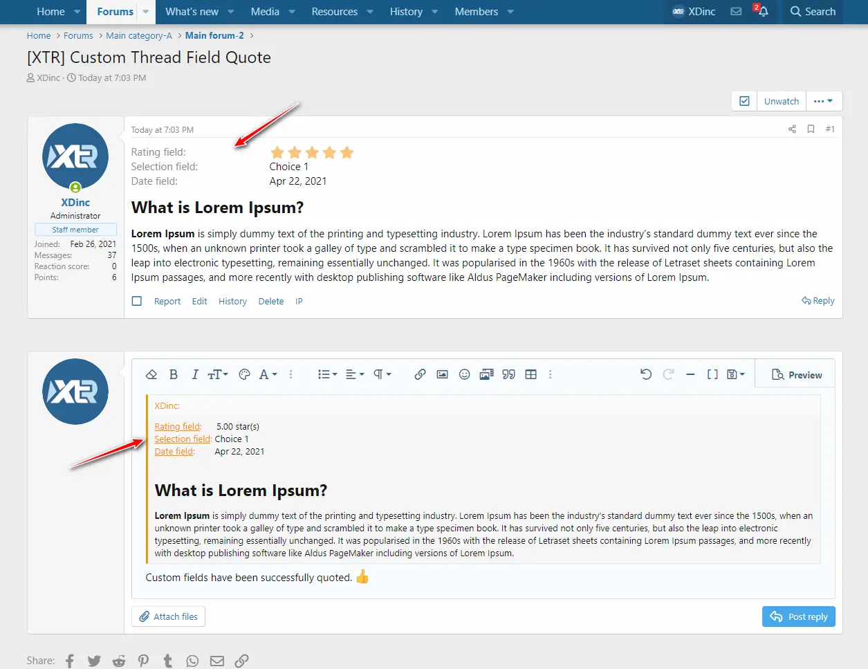This screenshot has width=868, height=669.
Task: Open the inbox envelope icon
Action: coord(736,12)
